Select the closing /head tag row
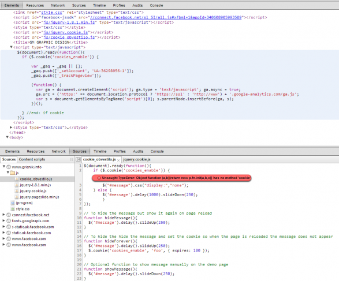Viewport: 339px width, 281px height. click(x=17, y=132)
